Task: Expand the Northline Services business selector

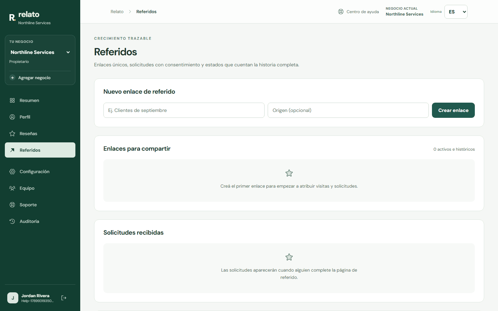Action: [x=40, y=52]
